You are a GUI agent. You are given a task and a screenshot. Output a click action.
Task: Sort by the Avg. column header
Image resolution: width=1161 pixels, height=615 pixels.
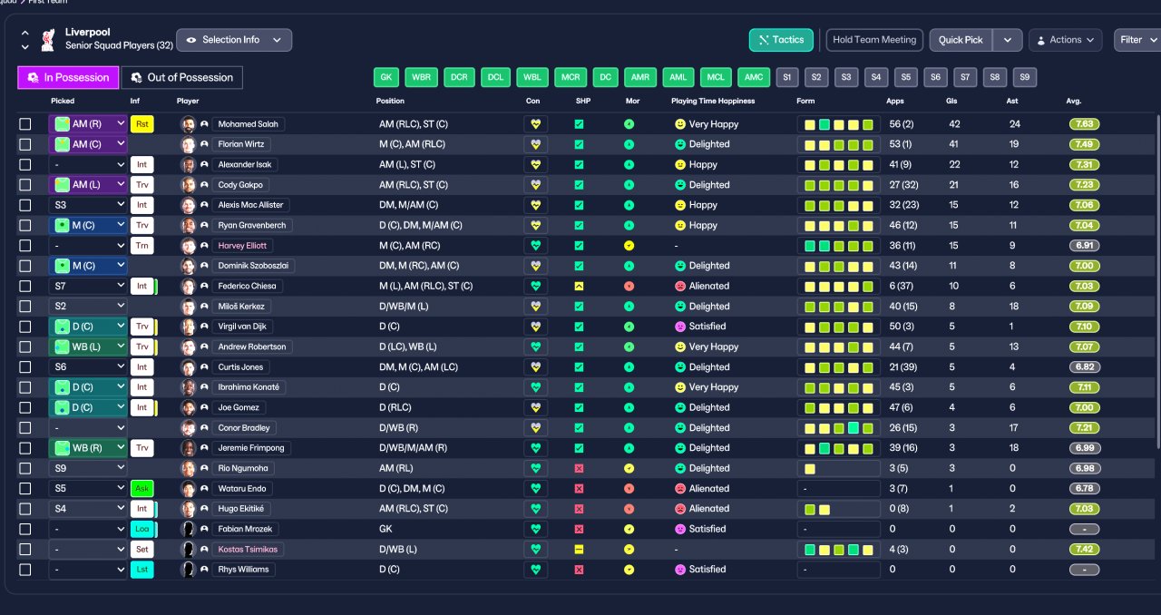[1074, 101]
